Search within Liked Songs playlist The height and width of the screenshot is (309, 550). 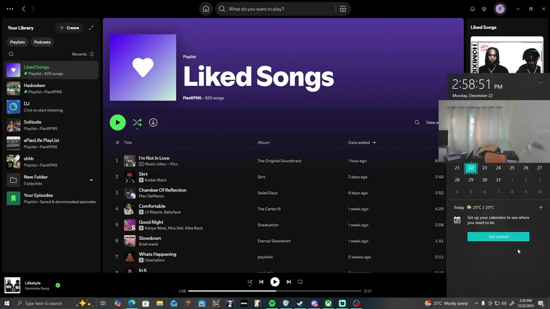point(417,123)
